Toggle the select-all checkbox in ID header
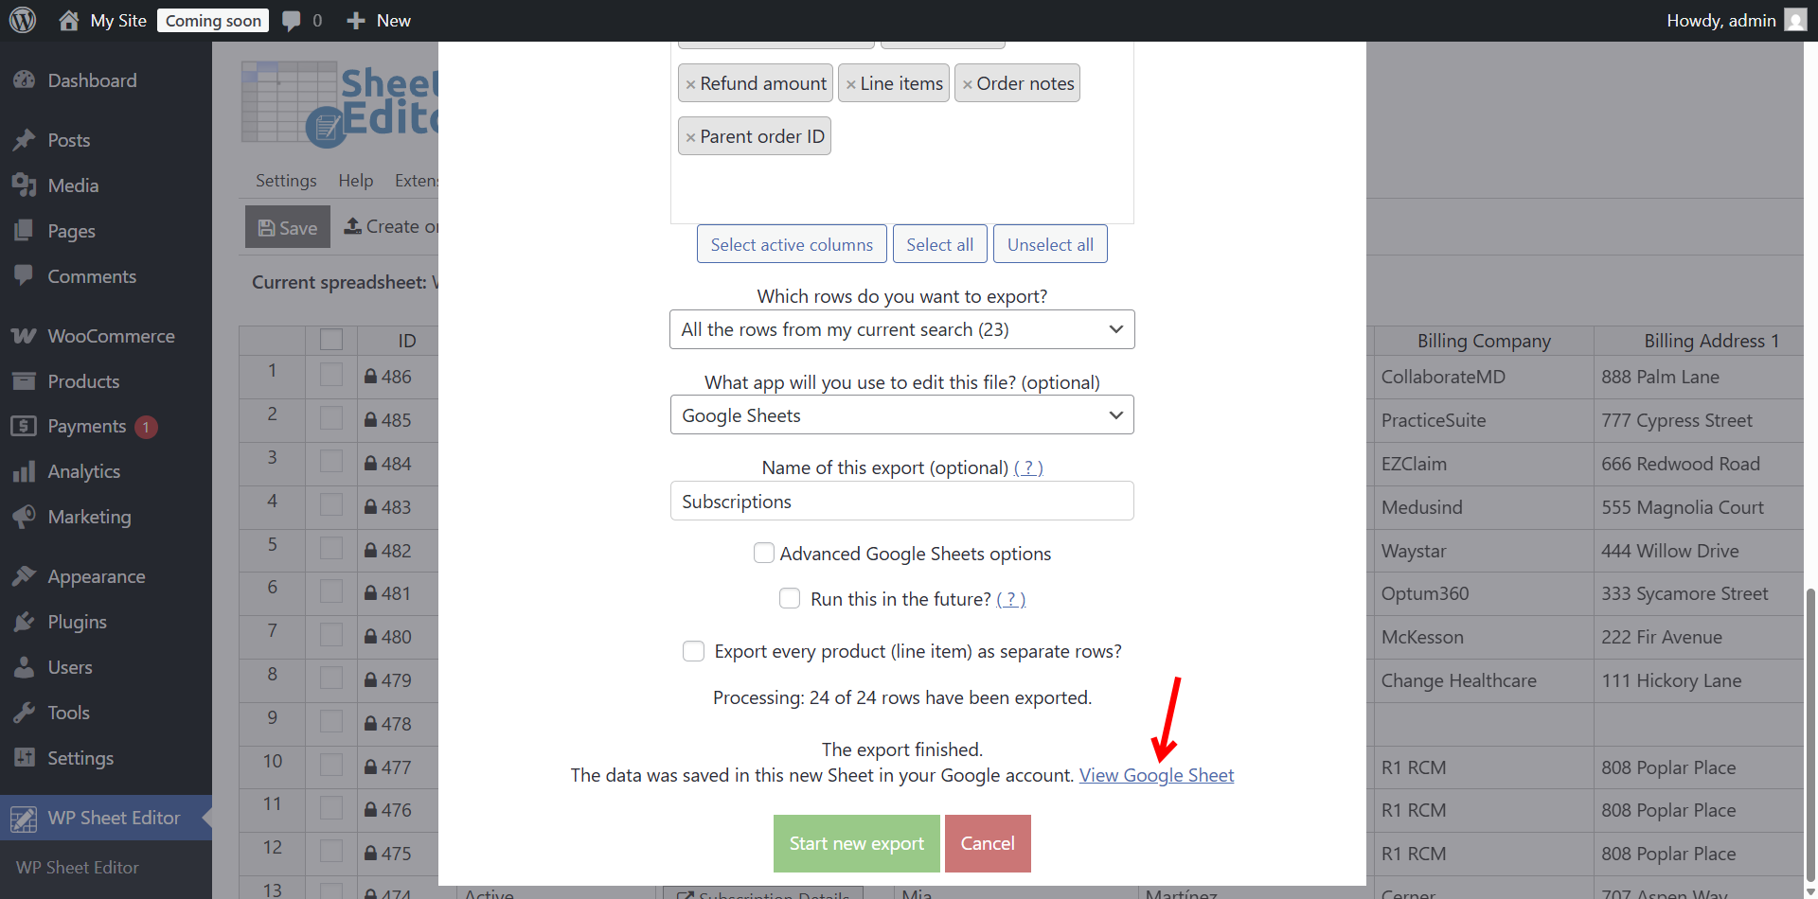Image resolution: width=1818 pixels, height=899 pixels. click(x=331, y=340)
